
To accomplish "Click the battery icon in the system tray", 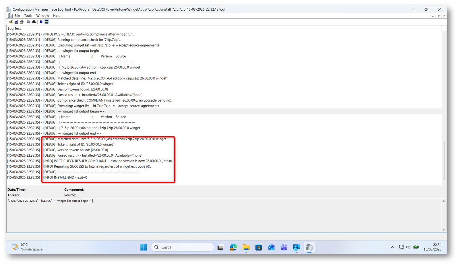I will point(416,247).
